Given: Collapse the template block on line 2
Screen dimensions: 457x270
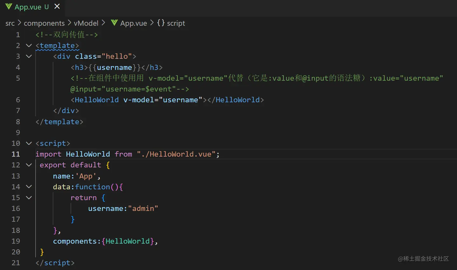Looking at the screenshot, I should pos(29,45).
